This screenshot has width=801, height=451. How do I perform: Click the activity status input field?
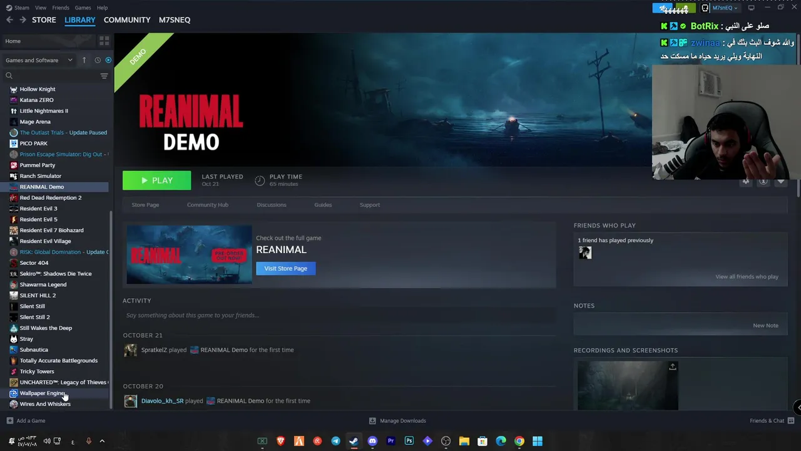[339, 315]
